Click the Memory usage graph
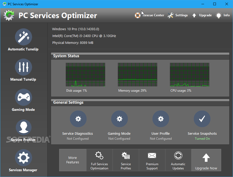The image size is (233, 177). tap(138, 75)
